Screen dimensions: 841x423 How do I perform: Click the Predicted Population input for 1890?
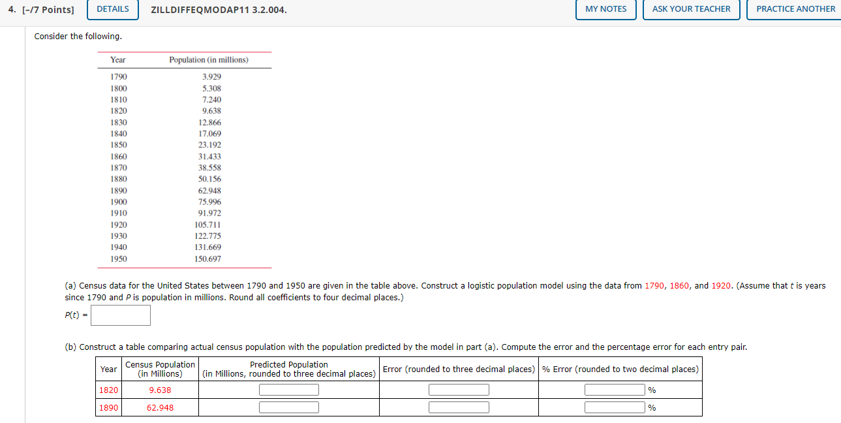(288, 407)
